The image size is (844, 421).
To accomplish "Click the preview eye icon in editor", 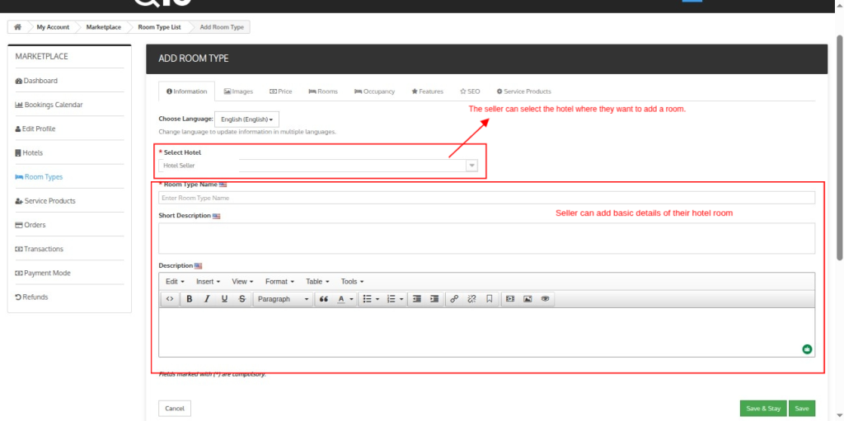I will tap(545, 299).
